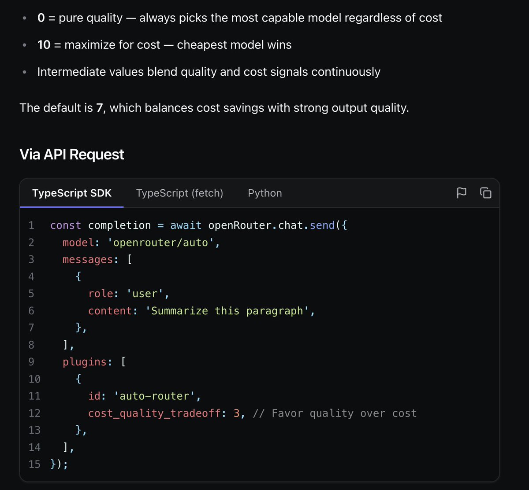Viewport: 529px width, 490px height.
Task: Click the Intermediate values bullet text
Action: pyautogui.click(x=209, y=72)
